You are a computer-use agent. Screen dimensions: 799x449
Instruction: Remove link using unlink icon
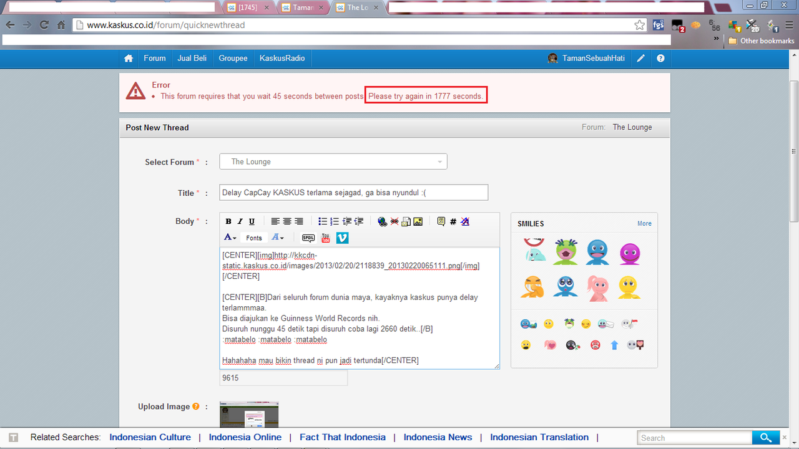[x=395, y=221]
